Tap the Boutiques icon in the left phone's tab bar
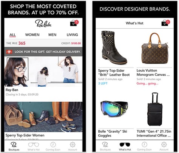 click(14, 145)
